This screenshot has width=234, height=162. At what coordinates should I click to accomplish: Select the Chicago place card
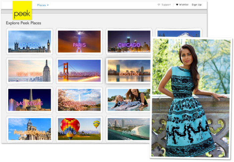(x=129, y=42)
